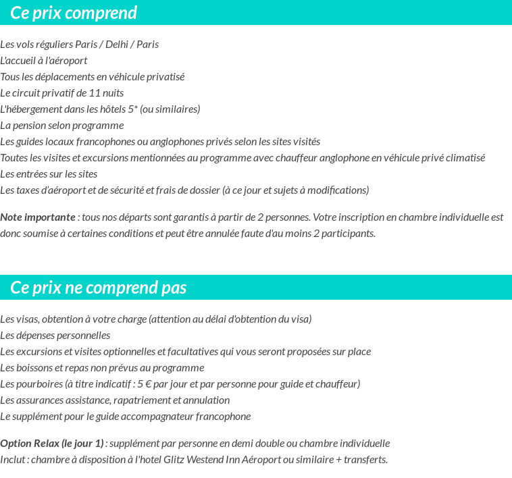Click 'La pension selon programme' text
512x478 pixels.
[x=62, y=126]
